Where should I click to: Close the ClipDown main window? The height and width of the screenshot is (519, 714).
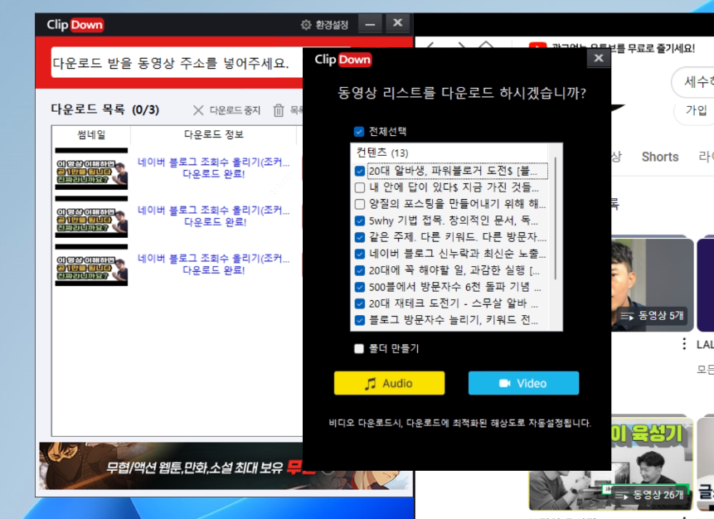click(x=397, y=23)
